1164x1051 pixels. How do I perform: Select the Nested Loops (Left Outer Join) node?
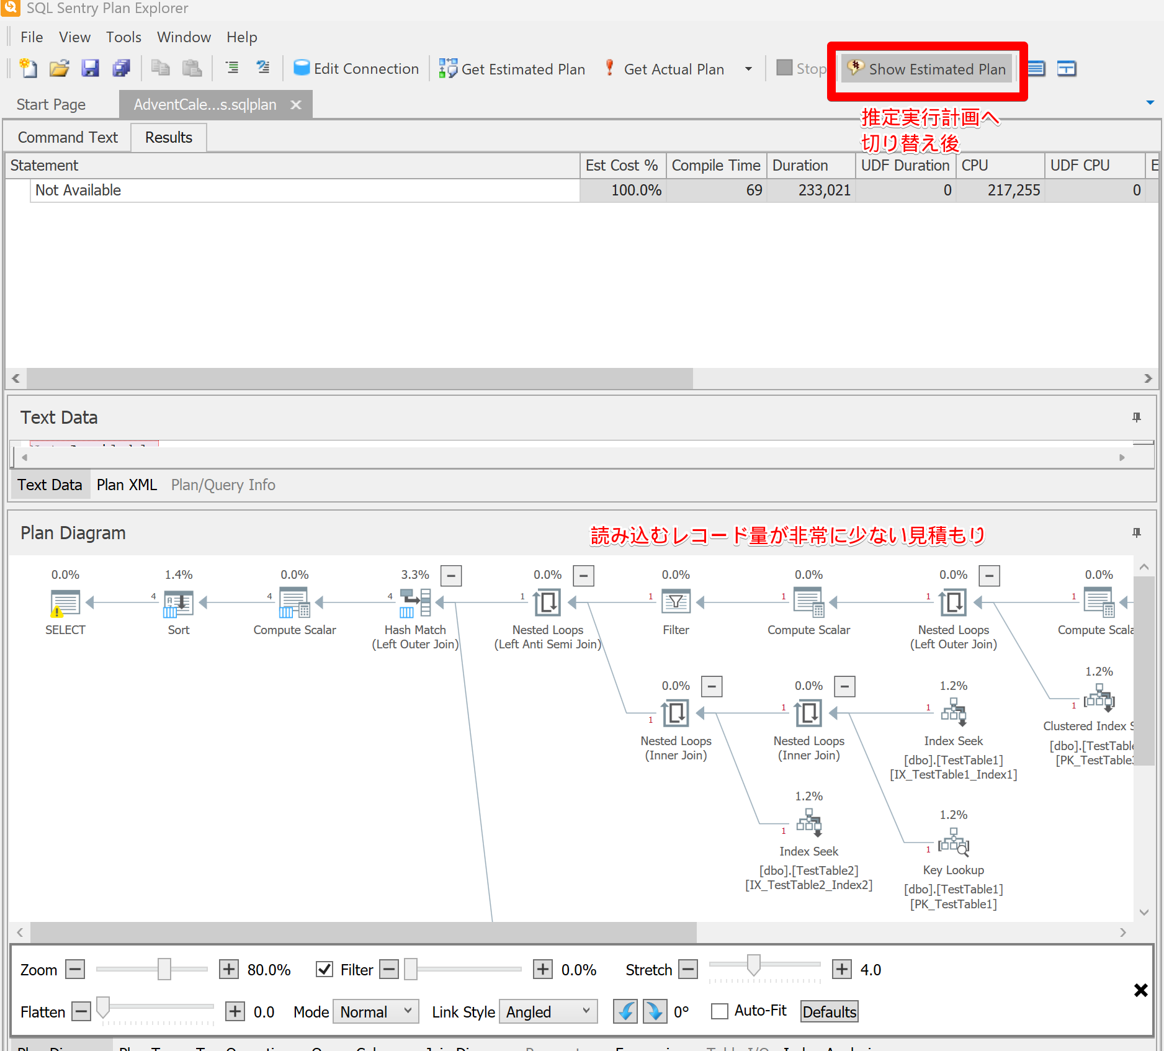(954, 602)
